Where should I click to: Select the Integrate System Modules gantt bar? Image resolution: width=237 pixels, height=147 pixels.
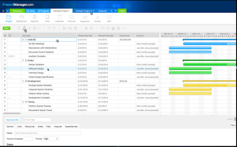190,89
